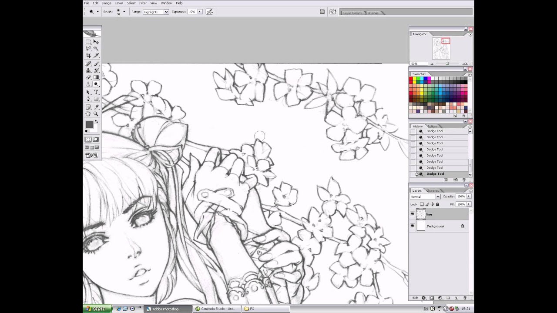Select the Magic Wand tool
Image resolution: width=557 pixels, height=313 pixels.
(x=96, y=49)
